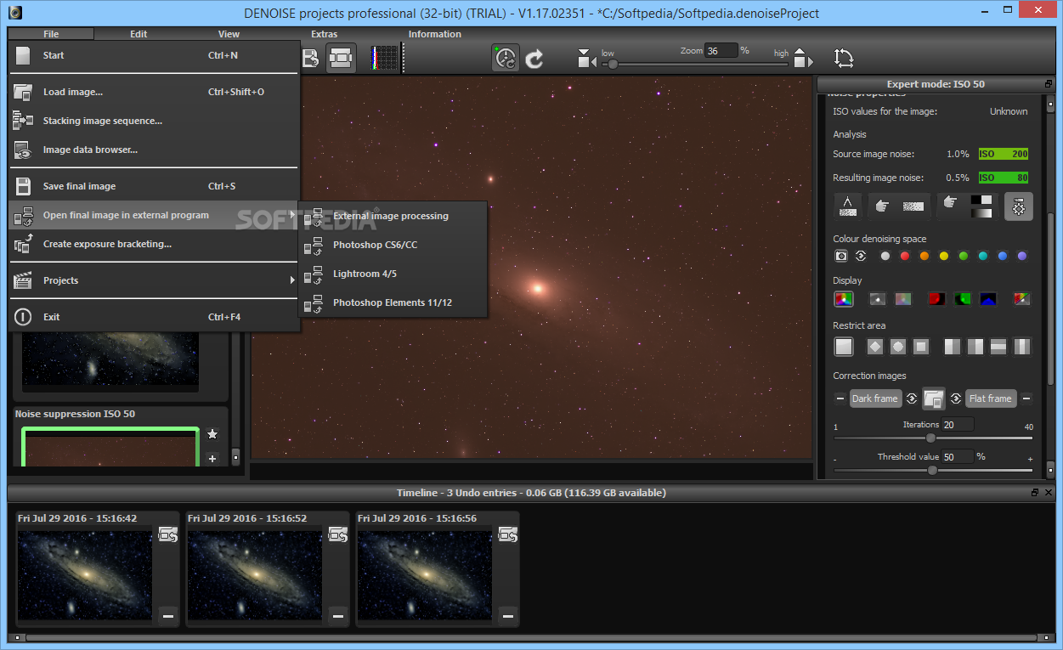Click the gear noise settings icon

[1019, 206]
